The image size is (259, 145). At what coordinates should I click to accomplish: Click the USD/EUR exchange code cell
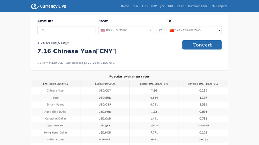pyautogui.click(x=105, y=98)
